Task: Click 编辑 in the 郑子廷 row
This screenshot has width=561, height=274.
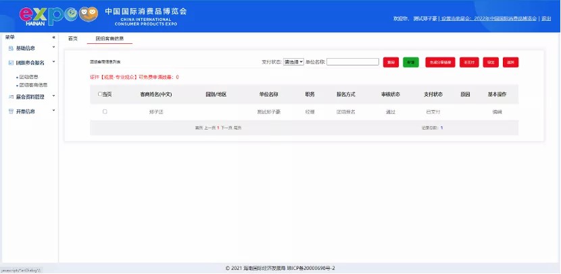Action: [x=497, y=111]
